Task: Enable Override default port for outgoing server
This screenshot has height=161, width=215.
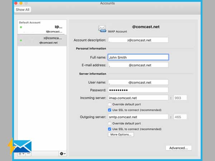Action: (x=110, y=123)
